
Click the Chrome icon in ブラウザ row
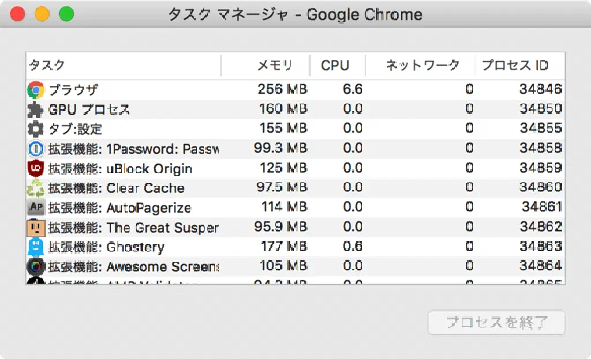(36, 89)
